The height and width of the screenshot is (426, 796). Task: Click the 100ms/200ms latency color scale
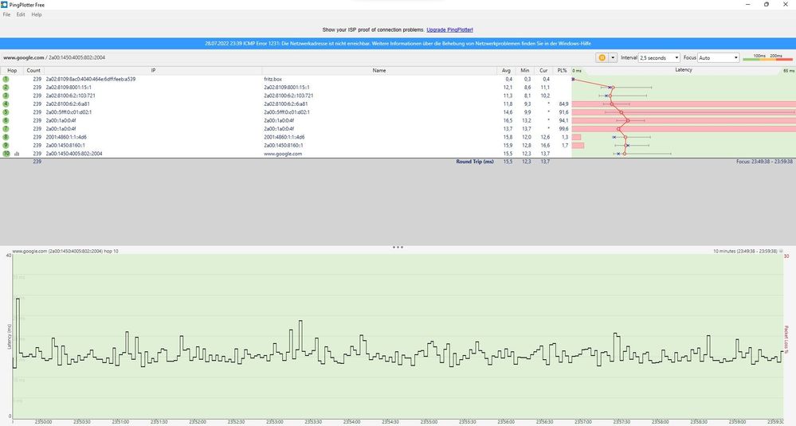tap(767, 58)
